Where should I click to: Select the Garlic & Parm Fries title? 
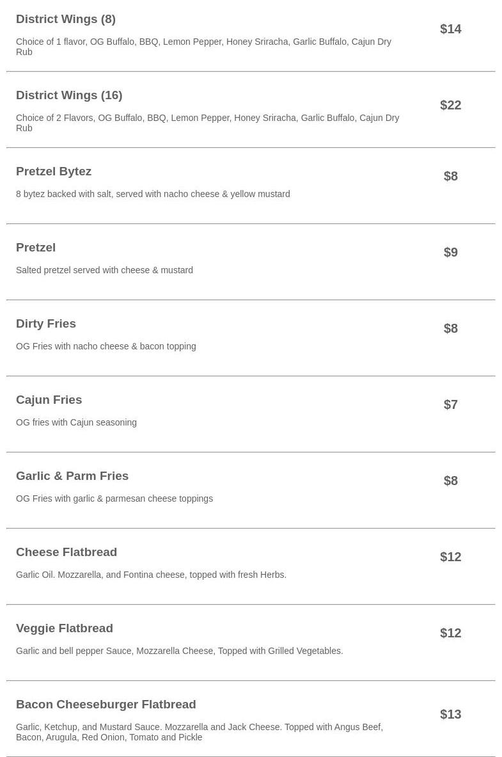(72, 476)
